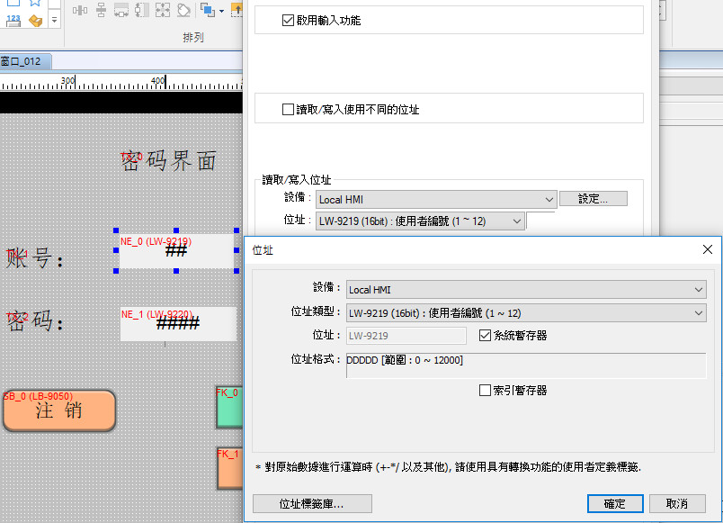
Task: Expand the object gallery more arrow
Action: pyautogui.click(x=53, y=19)
